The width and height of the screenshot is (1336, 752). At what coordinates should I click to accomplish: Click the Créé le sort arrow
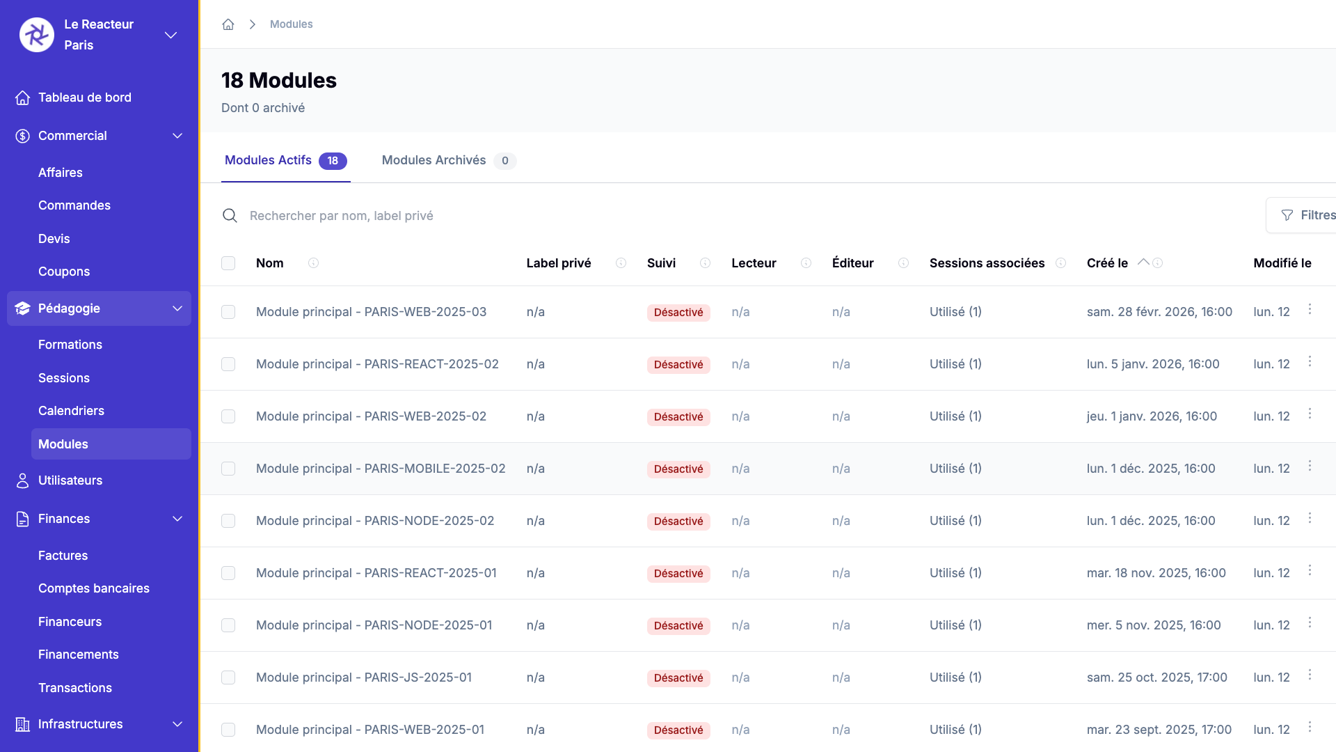(x=1143, y=262)
